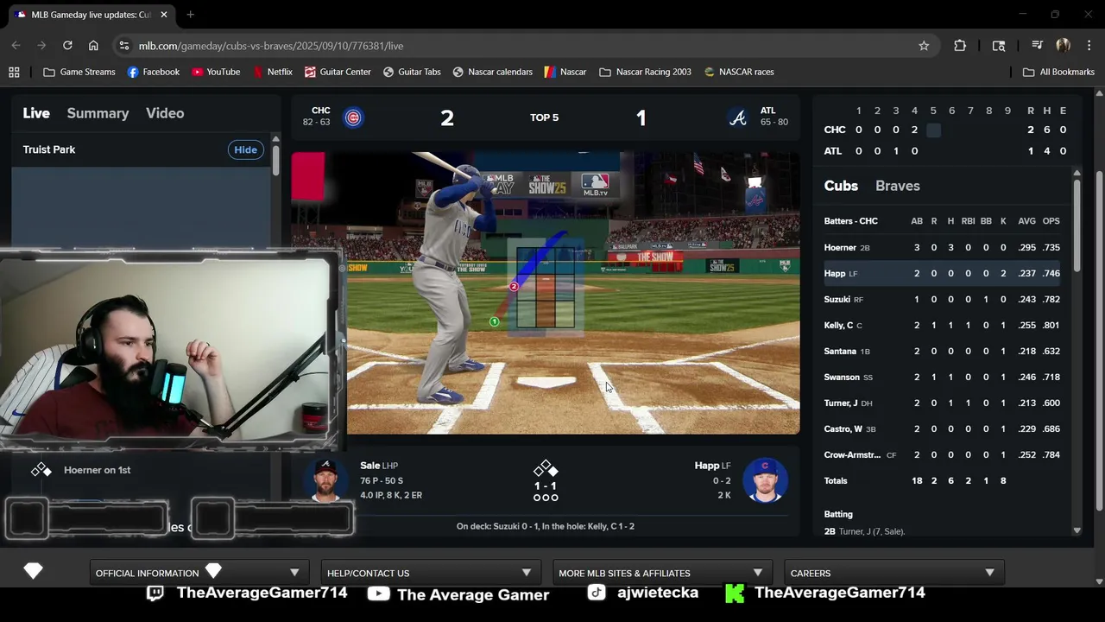Screen dimensions: 1105x622
Task: Click the address bar URL
Action: click(270, 46)
